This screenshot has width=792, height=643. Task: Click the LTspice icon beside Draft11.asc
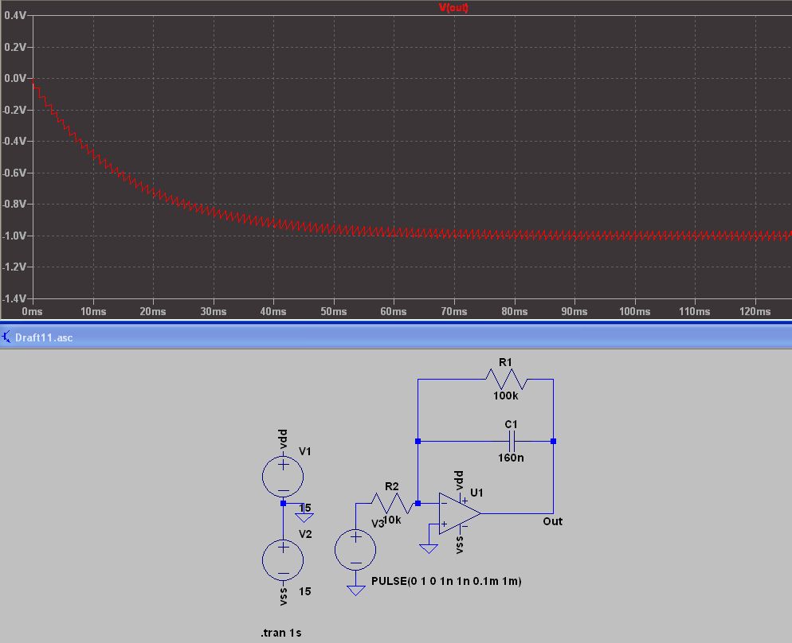[x=6, y=337]
